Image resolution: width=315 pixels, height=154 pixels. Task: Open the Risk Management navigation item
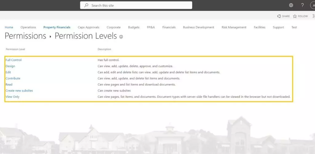(x=234, y=27)
